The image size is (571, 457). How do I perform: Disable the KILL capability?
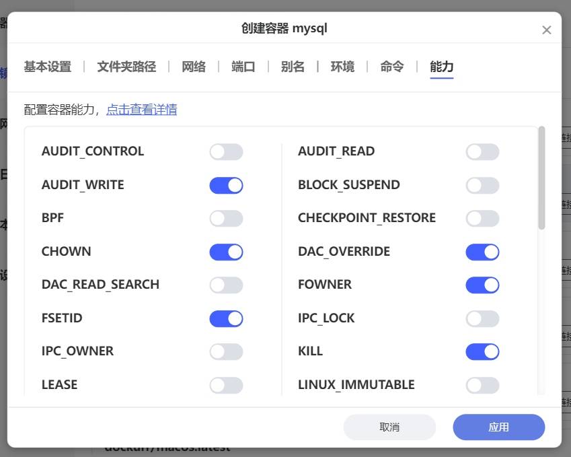click(x=482, y=351)
